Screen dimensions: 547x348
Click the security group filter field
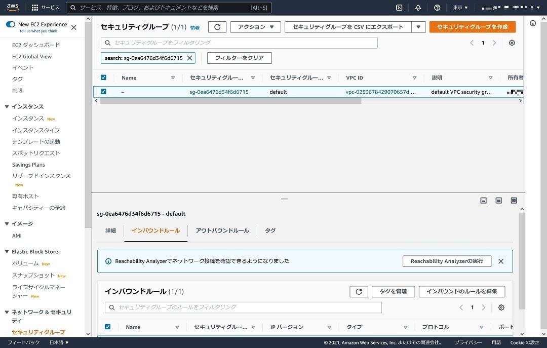tap(239, 43)
